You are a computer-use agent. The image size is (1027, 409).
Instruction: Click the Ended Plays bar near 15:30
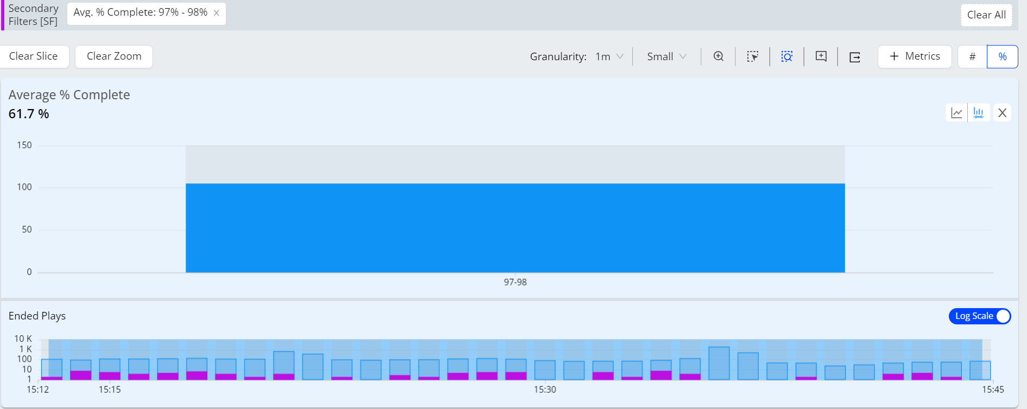click(x=544, y=370)
